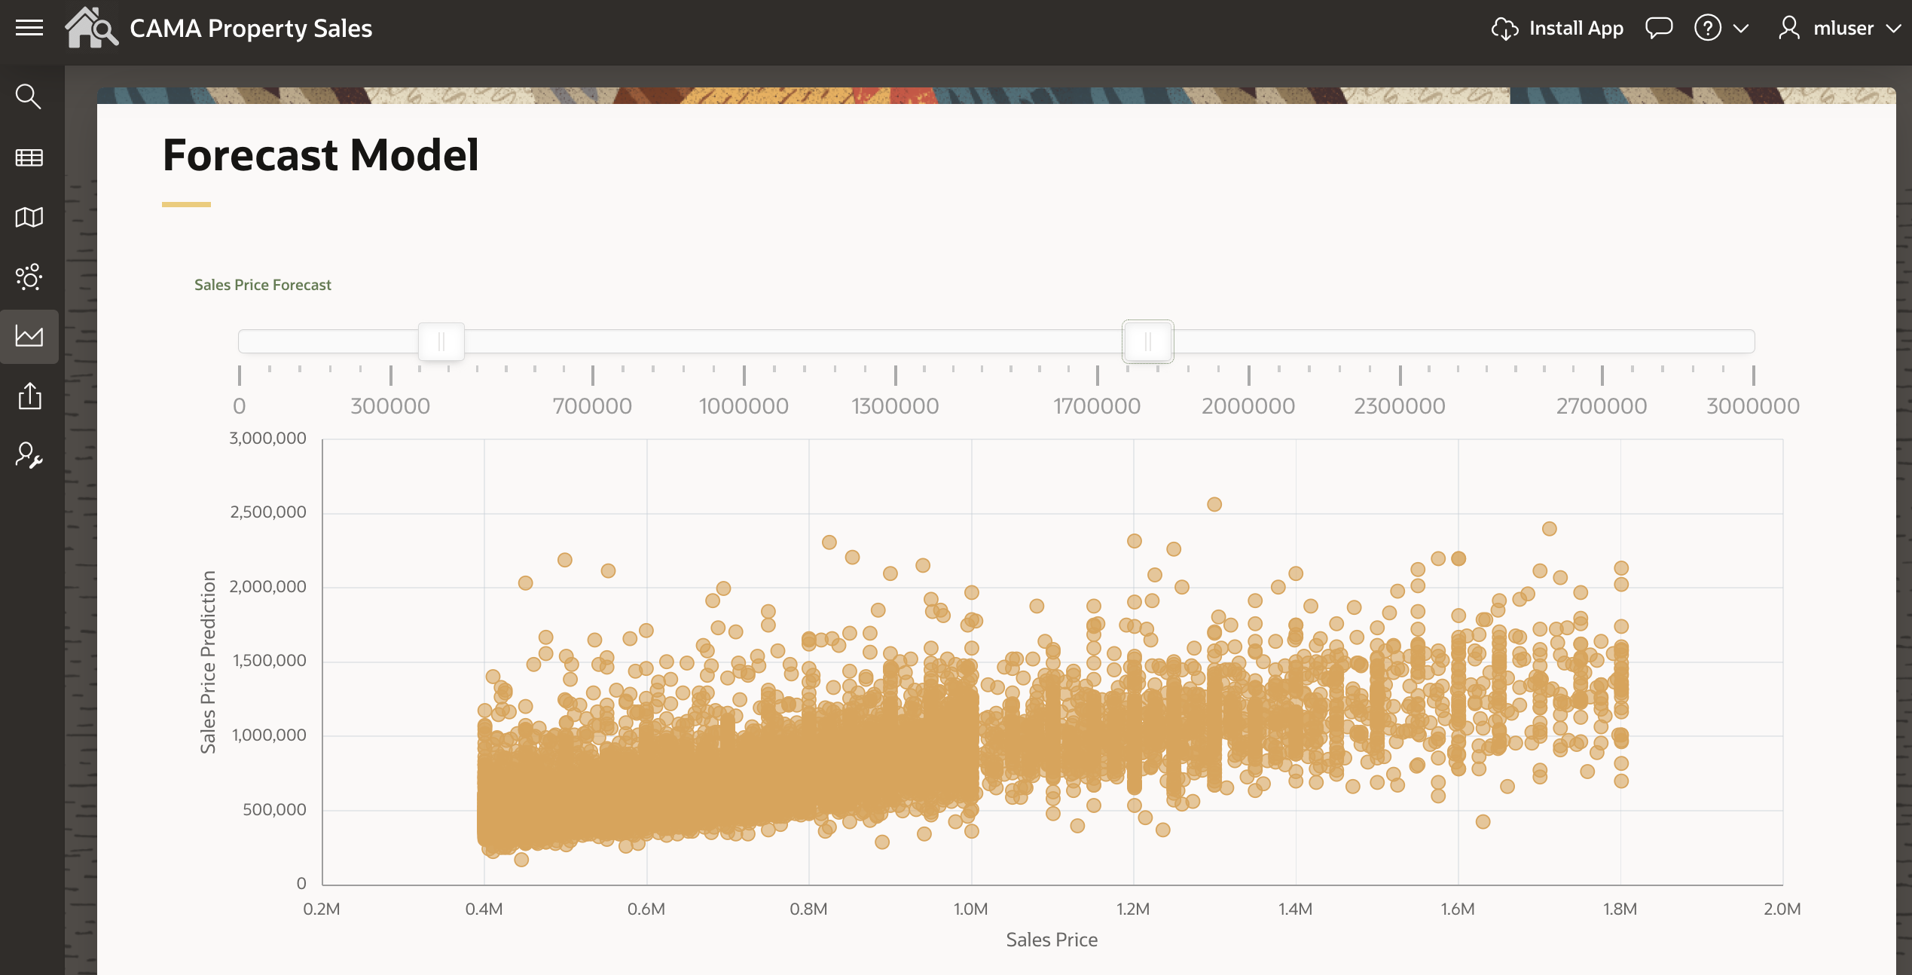Image resolution: width=1912 pixels, height=975 pixels.
Task: Click the lower range slider handle
Action: pyautogui.click(x=441, y=341)
